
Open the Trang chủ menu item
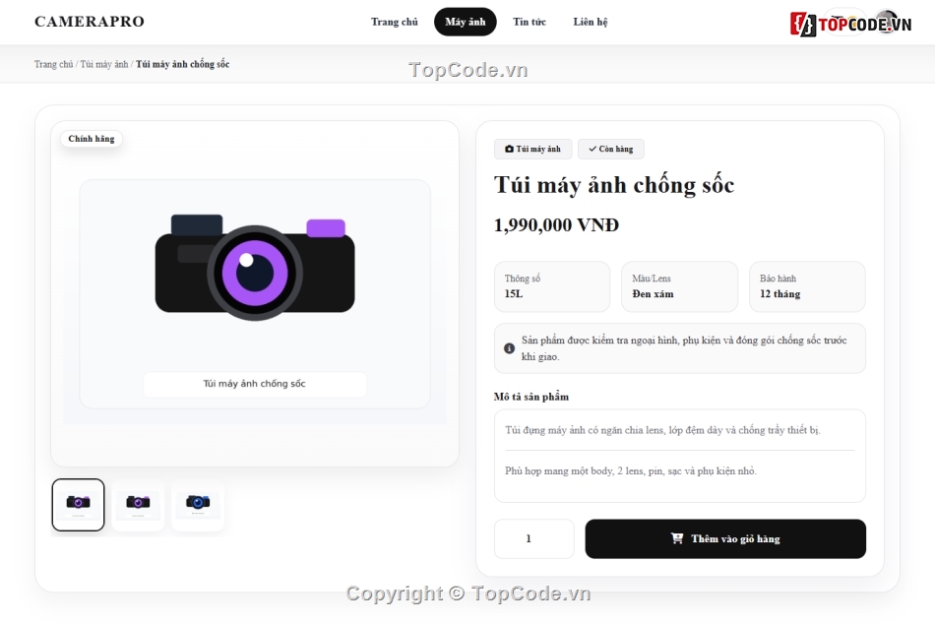click(394, 22)
